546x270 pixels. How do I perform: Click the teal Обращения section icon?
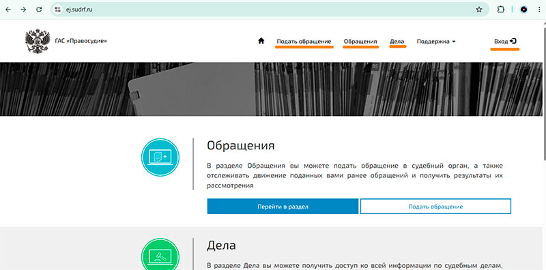coord(160,157)
